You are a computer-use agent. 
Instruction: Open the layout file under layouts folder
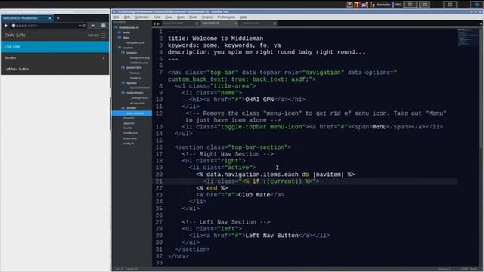pos(139,88)
